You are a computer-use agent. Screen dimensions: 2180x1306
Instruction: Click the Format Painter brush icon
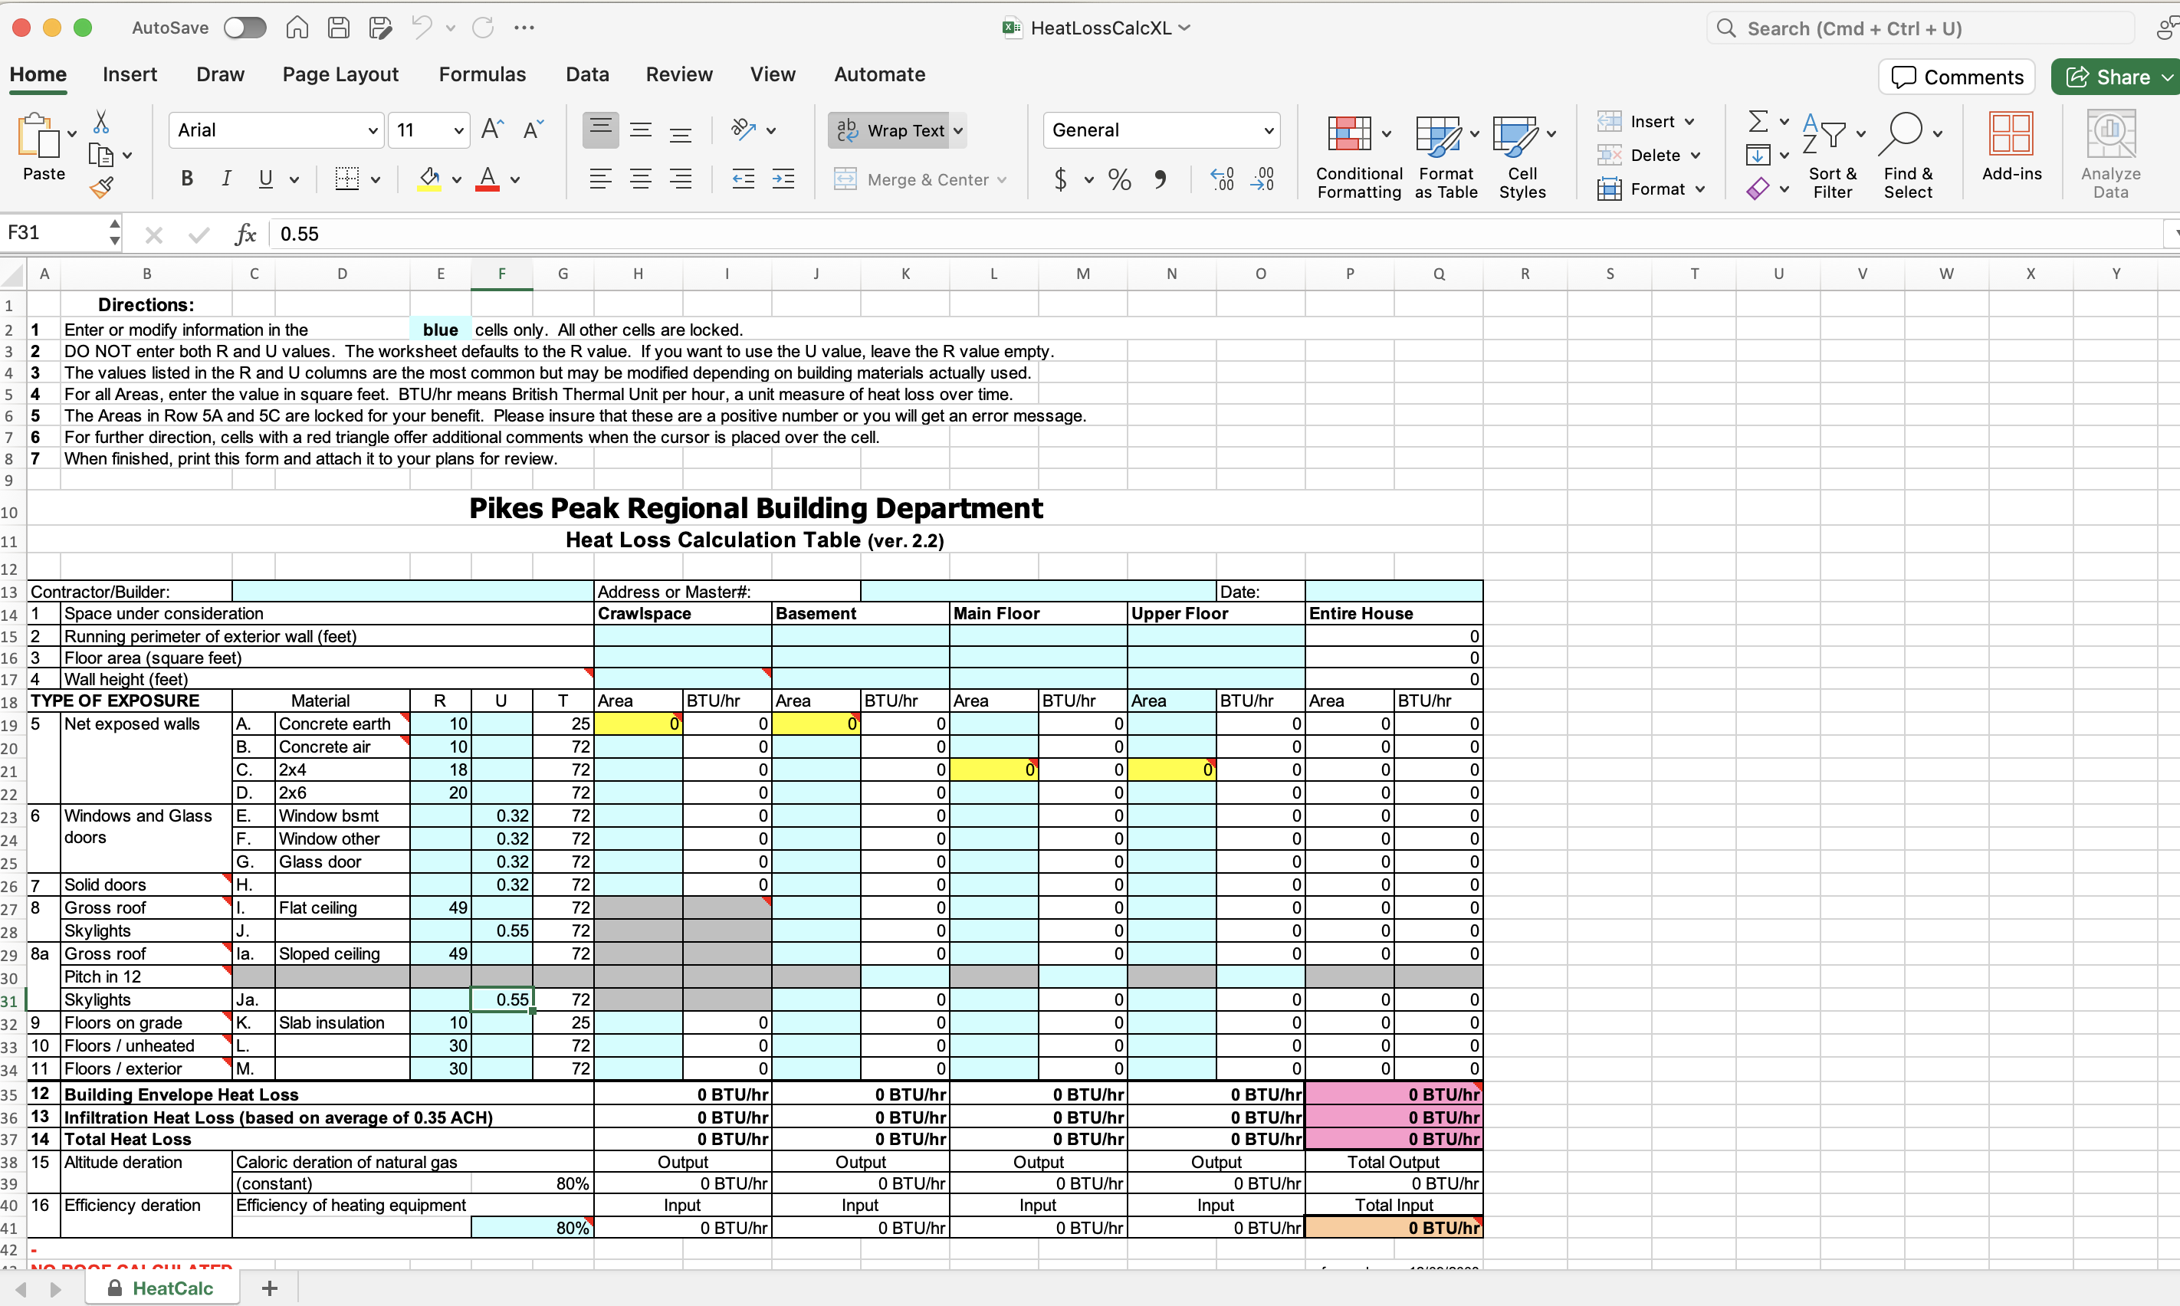(x=102, y=186)
